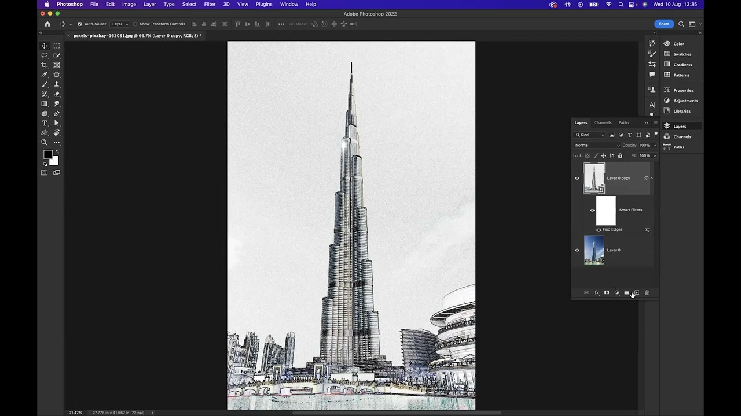Delete layer with trash icon

tap(647, 293)
